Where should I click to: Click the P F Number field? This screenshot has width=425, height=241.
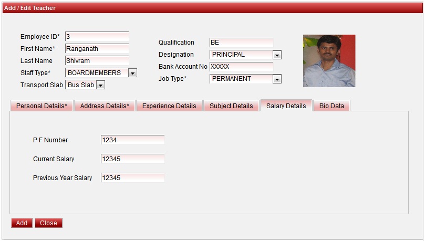tap(132, 140)
